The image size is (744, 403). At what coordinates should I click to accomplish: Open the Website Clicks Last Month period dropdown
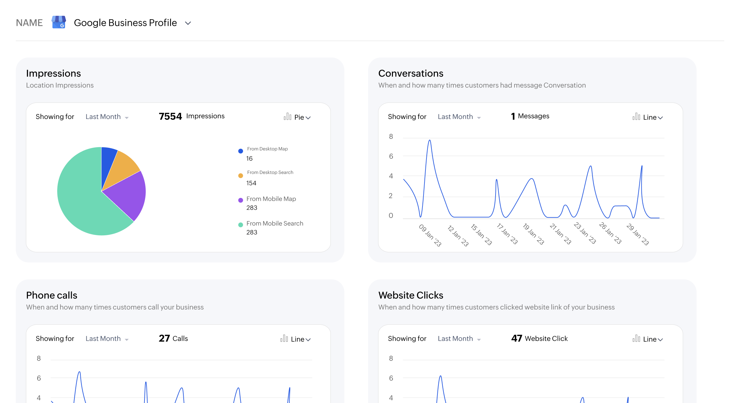(x=459, y=339)
